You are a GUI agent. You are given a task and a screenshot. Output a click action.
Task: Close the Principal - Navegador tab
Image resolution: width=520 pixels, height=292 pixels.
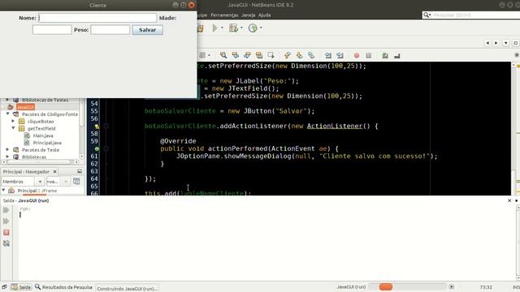(x=55, y=171)
